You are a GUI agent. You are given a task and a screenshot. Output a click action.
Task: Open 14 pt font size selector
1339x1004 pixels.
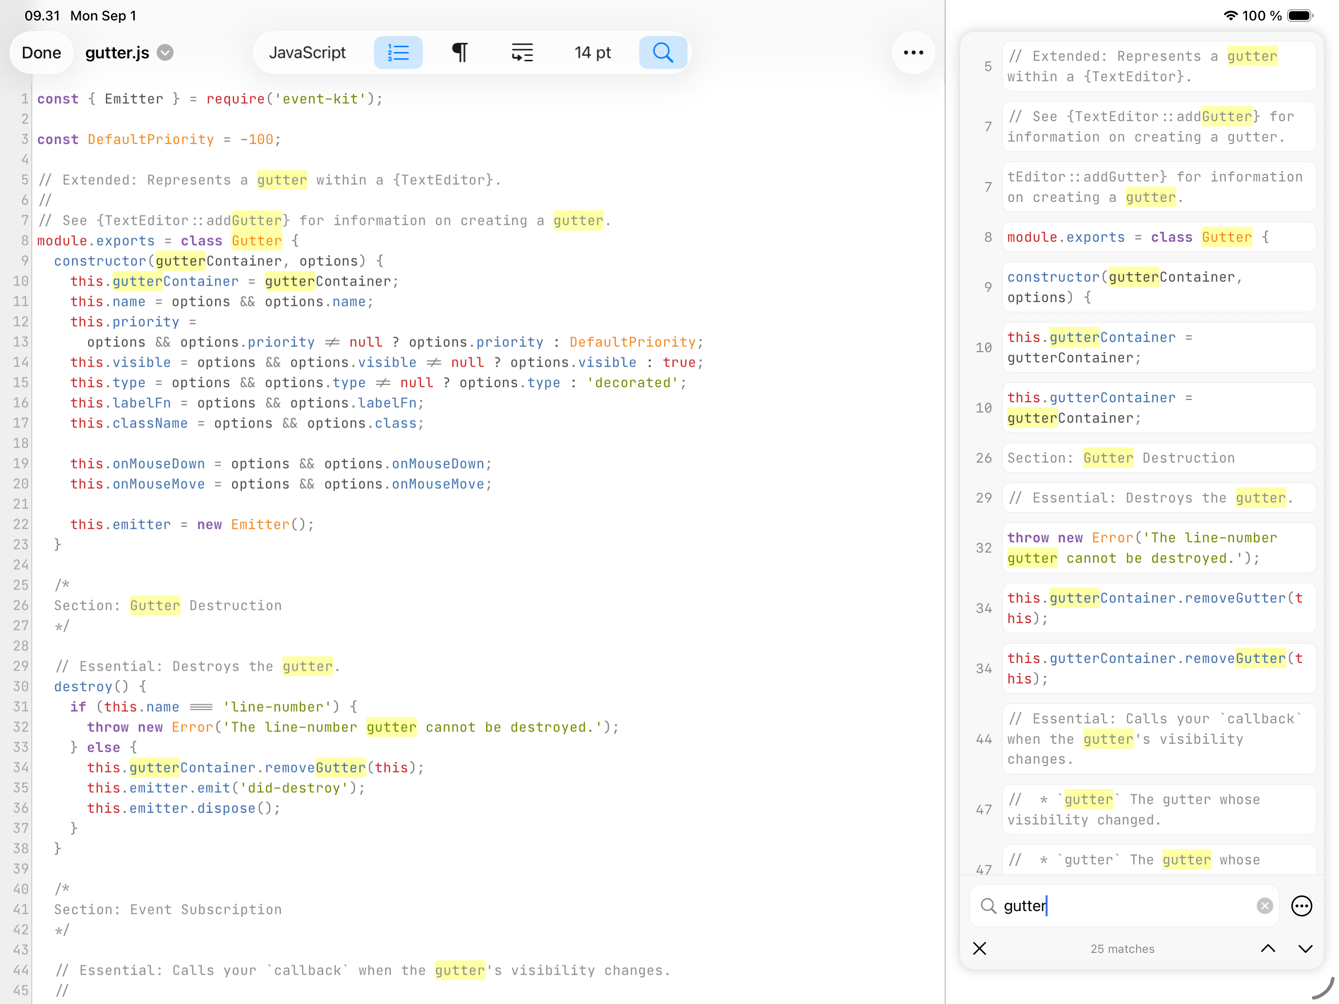point(592,53)
